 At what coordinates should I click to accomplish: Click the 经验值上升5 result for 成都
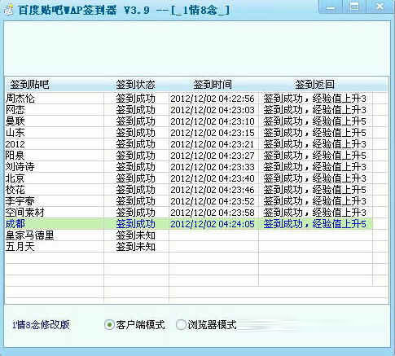(340, 224)
